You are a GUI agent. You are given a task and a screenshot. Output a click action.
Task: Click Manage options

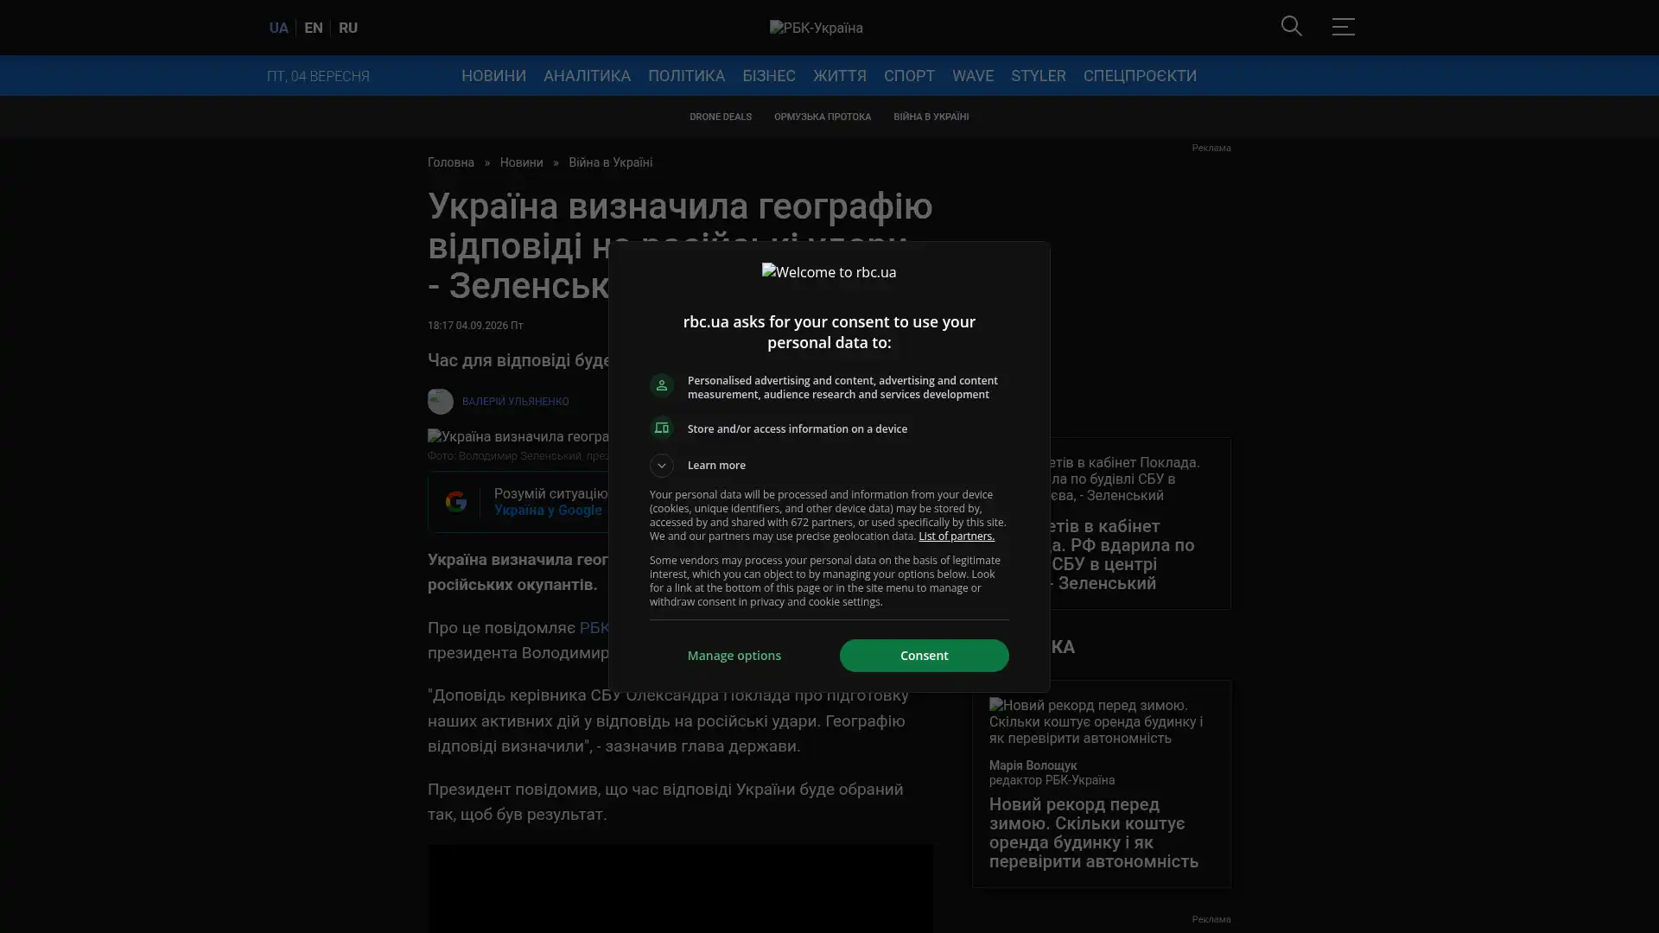tap(734, 656)
